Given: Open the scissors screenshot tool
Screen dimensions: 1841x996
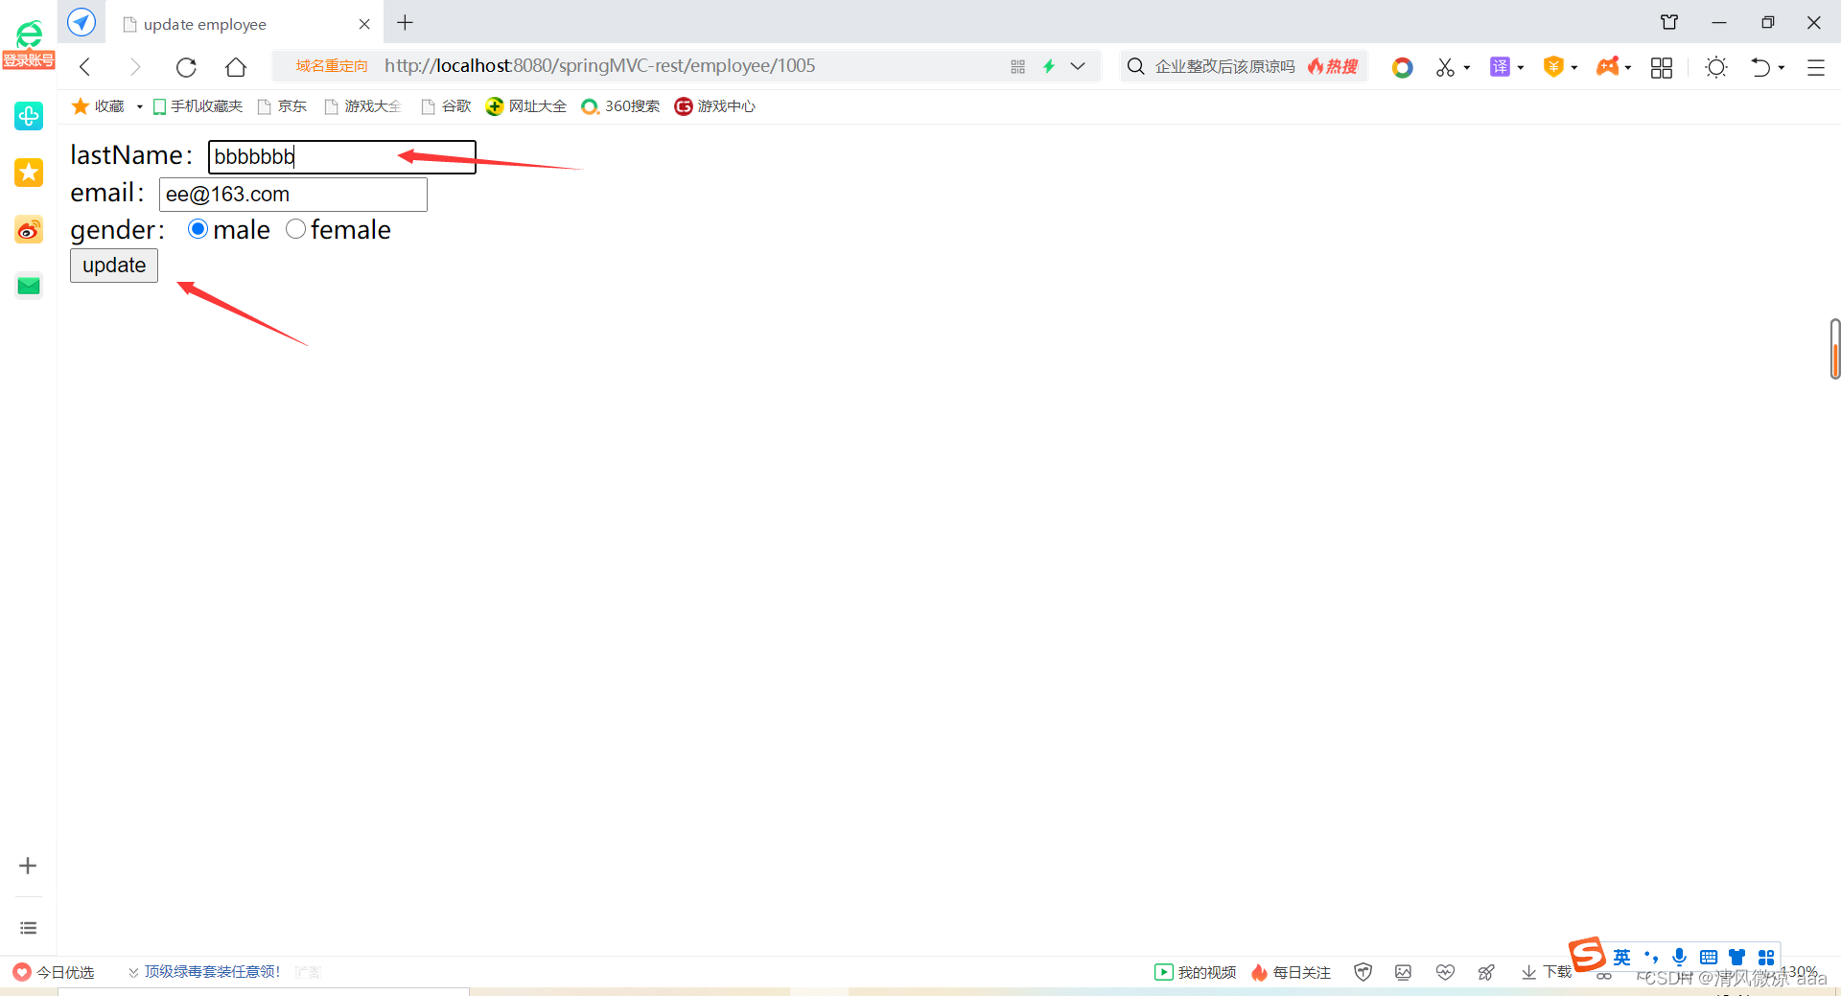Looking at the screenshot, I should coord(1445,67).
